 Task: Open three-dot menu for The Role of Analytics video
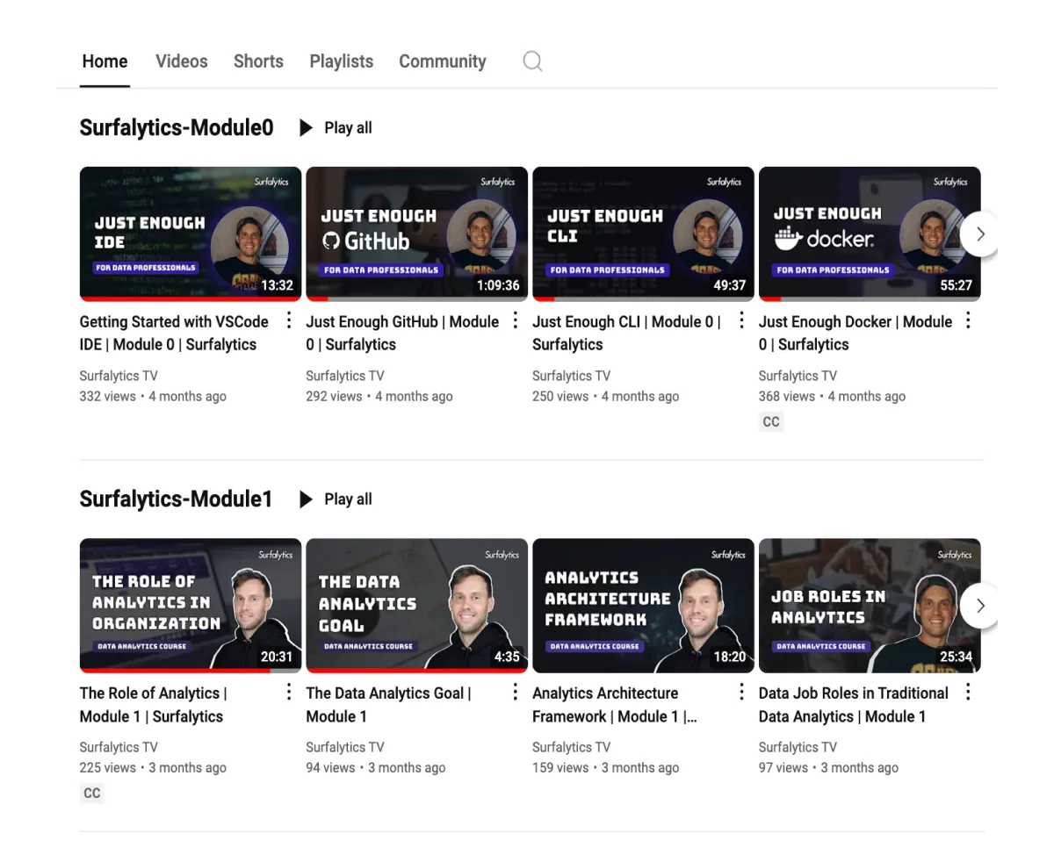[x=289, y=692]
